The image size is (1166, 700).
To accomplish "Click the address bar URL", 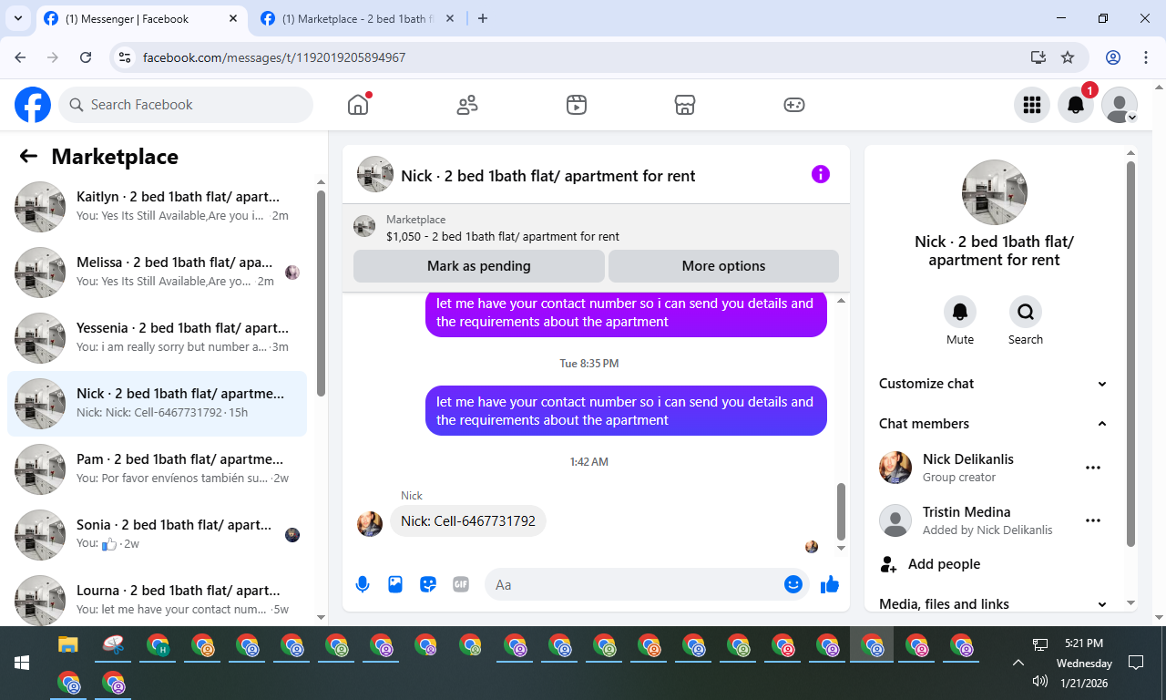I will pyautogui.click(x=274, y=57).
